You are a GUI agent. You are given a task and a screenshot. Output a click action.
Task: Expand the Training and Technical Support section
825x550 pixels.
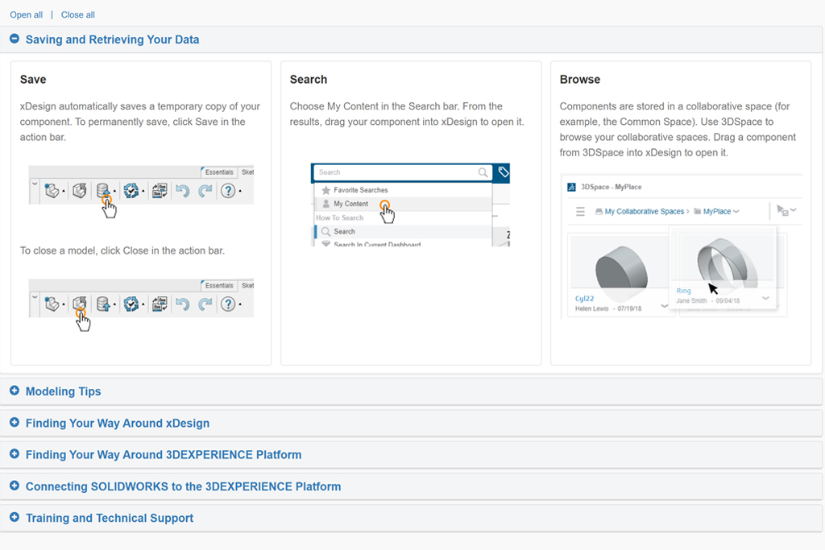tap(15, 517)
